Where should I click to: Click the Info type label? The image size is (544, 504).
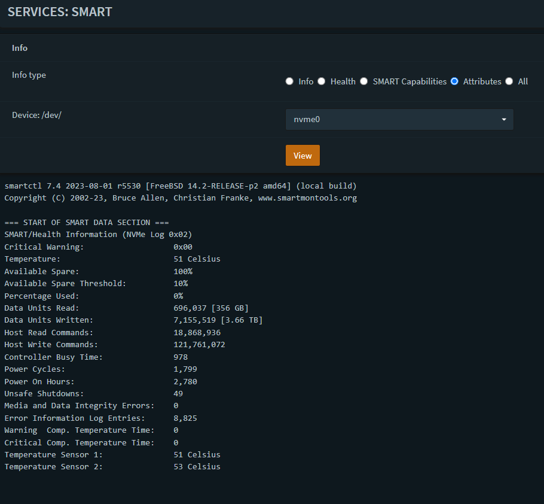29,75
